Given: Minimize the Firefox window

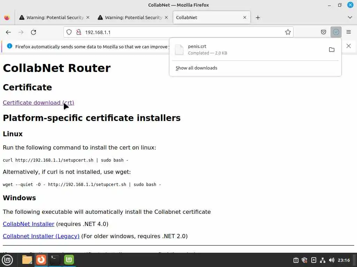Looking at the screenshot, I should (x=329, y=5).
